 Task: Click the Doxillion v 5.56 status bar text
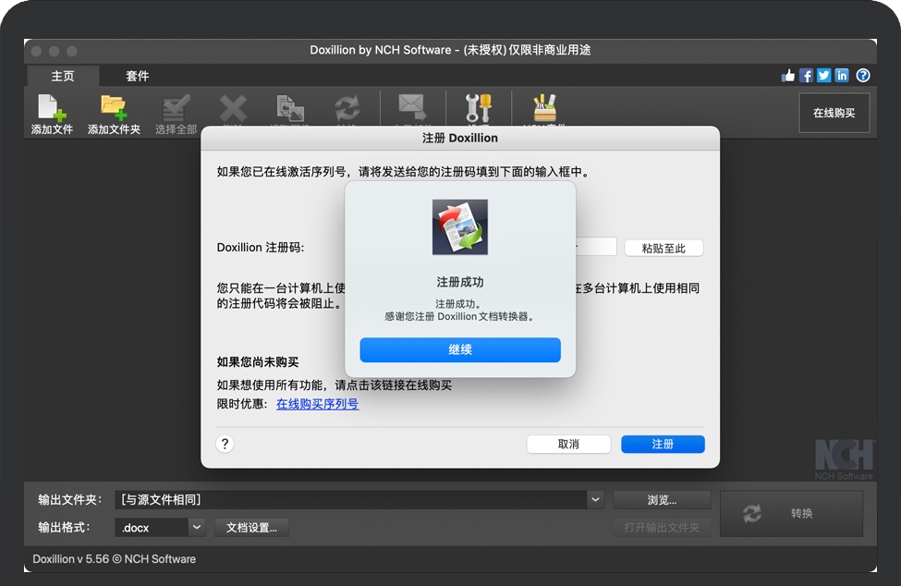click(x=114, y=559)
